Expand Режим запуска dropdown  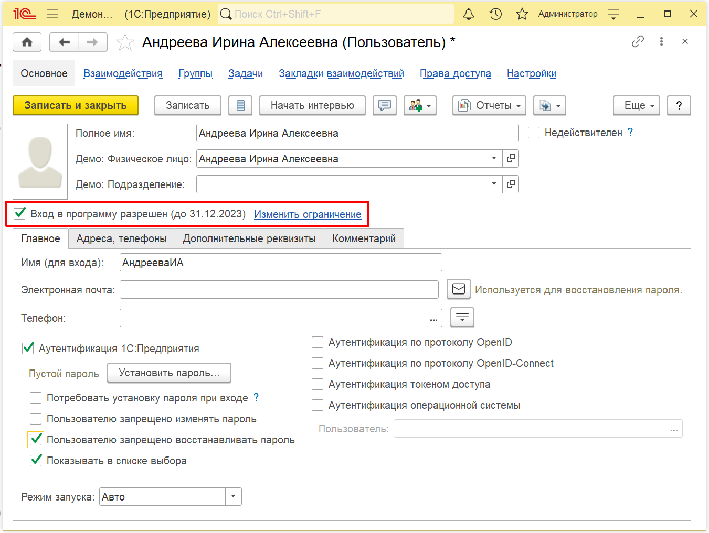(234, 496)
